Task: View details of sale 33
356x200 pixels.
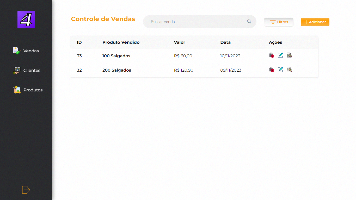Action: 289,55
